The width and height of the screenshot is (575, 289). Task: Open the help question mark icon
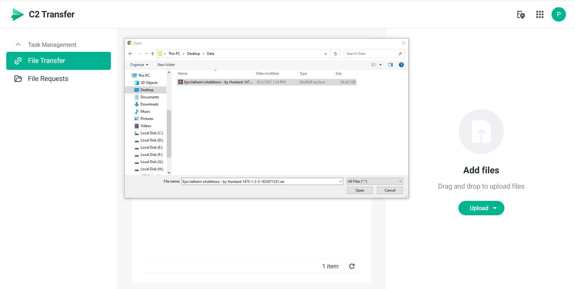(x=401, y=65)
